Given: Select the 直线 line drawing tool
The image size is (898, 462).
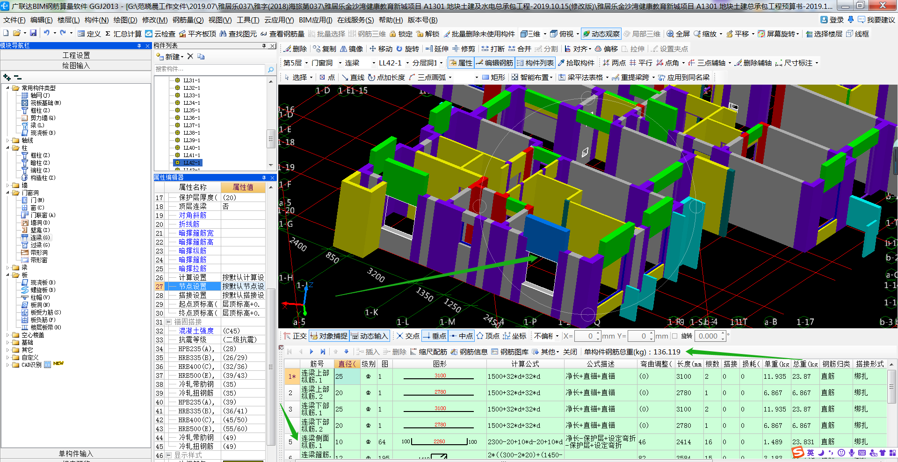Looking at the screenshot, I should (353, 77).
